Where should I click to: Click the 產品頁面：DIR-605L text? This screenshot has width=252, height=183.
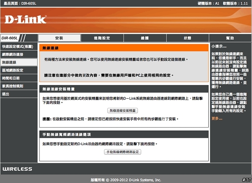pyautogui.click(x=20, y=4)
